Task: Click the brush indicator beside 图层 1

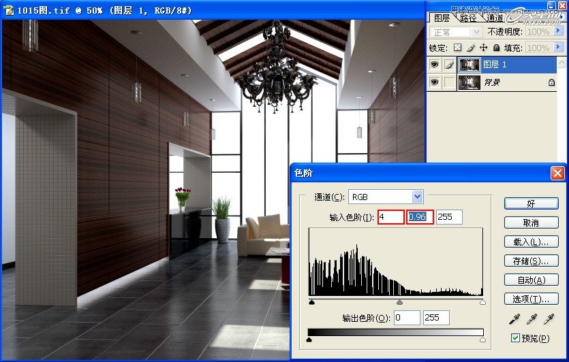Action: tap(450, 65)
